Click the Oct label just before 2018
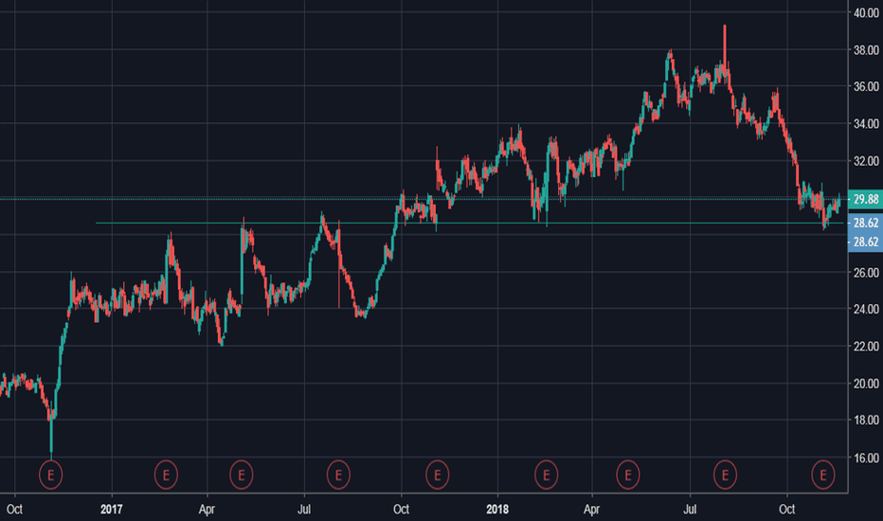 (x=401, y=510)
